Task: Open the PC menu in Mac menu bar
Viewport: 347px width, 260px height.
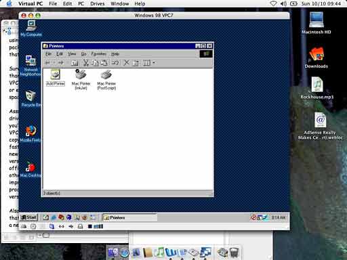Action: [x=81, y=3]
